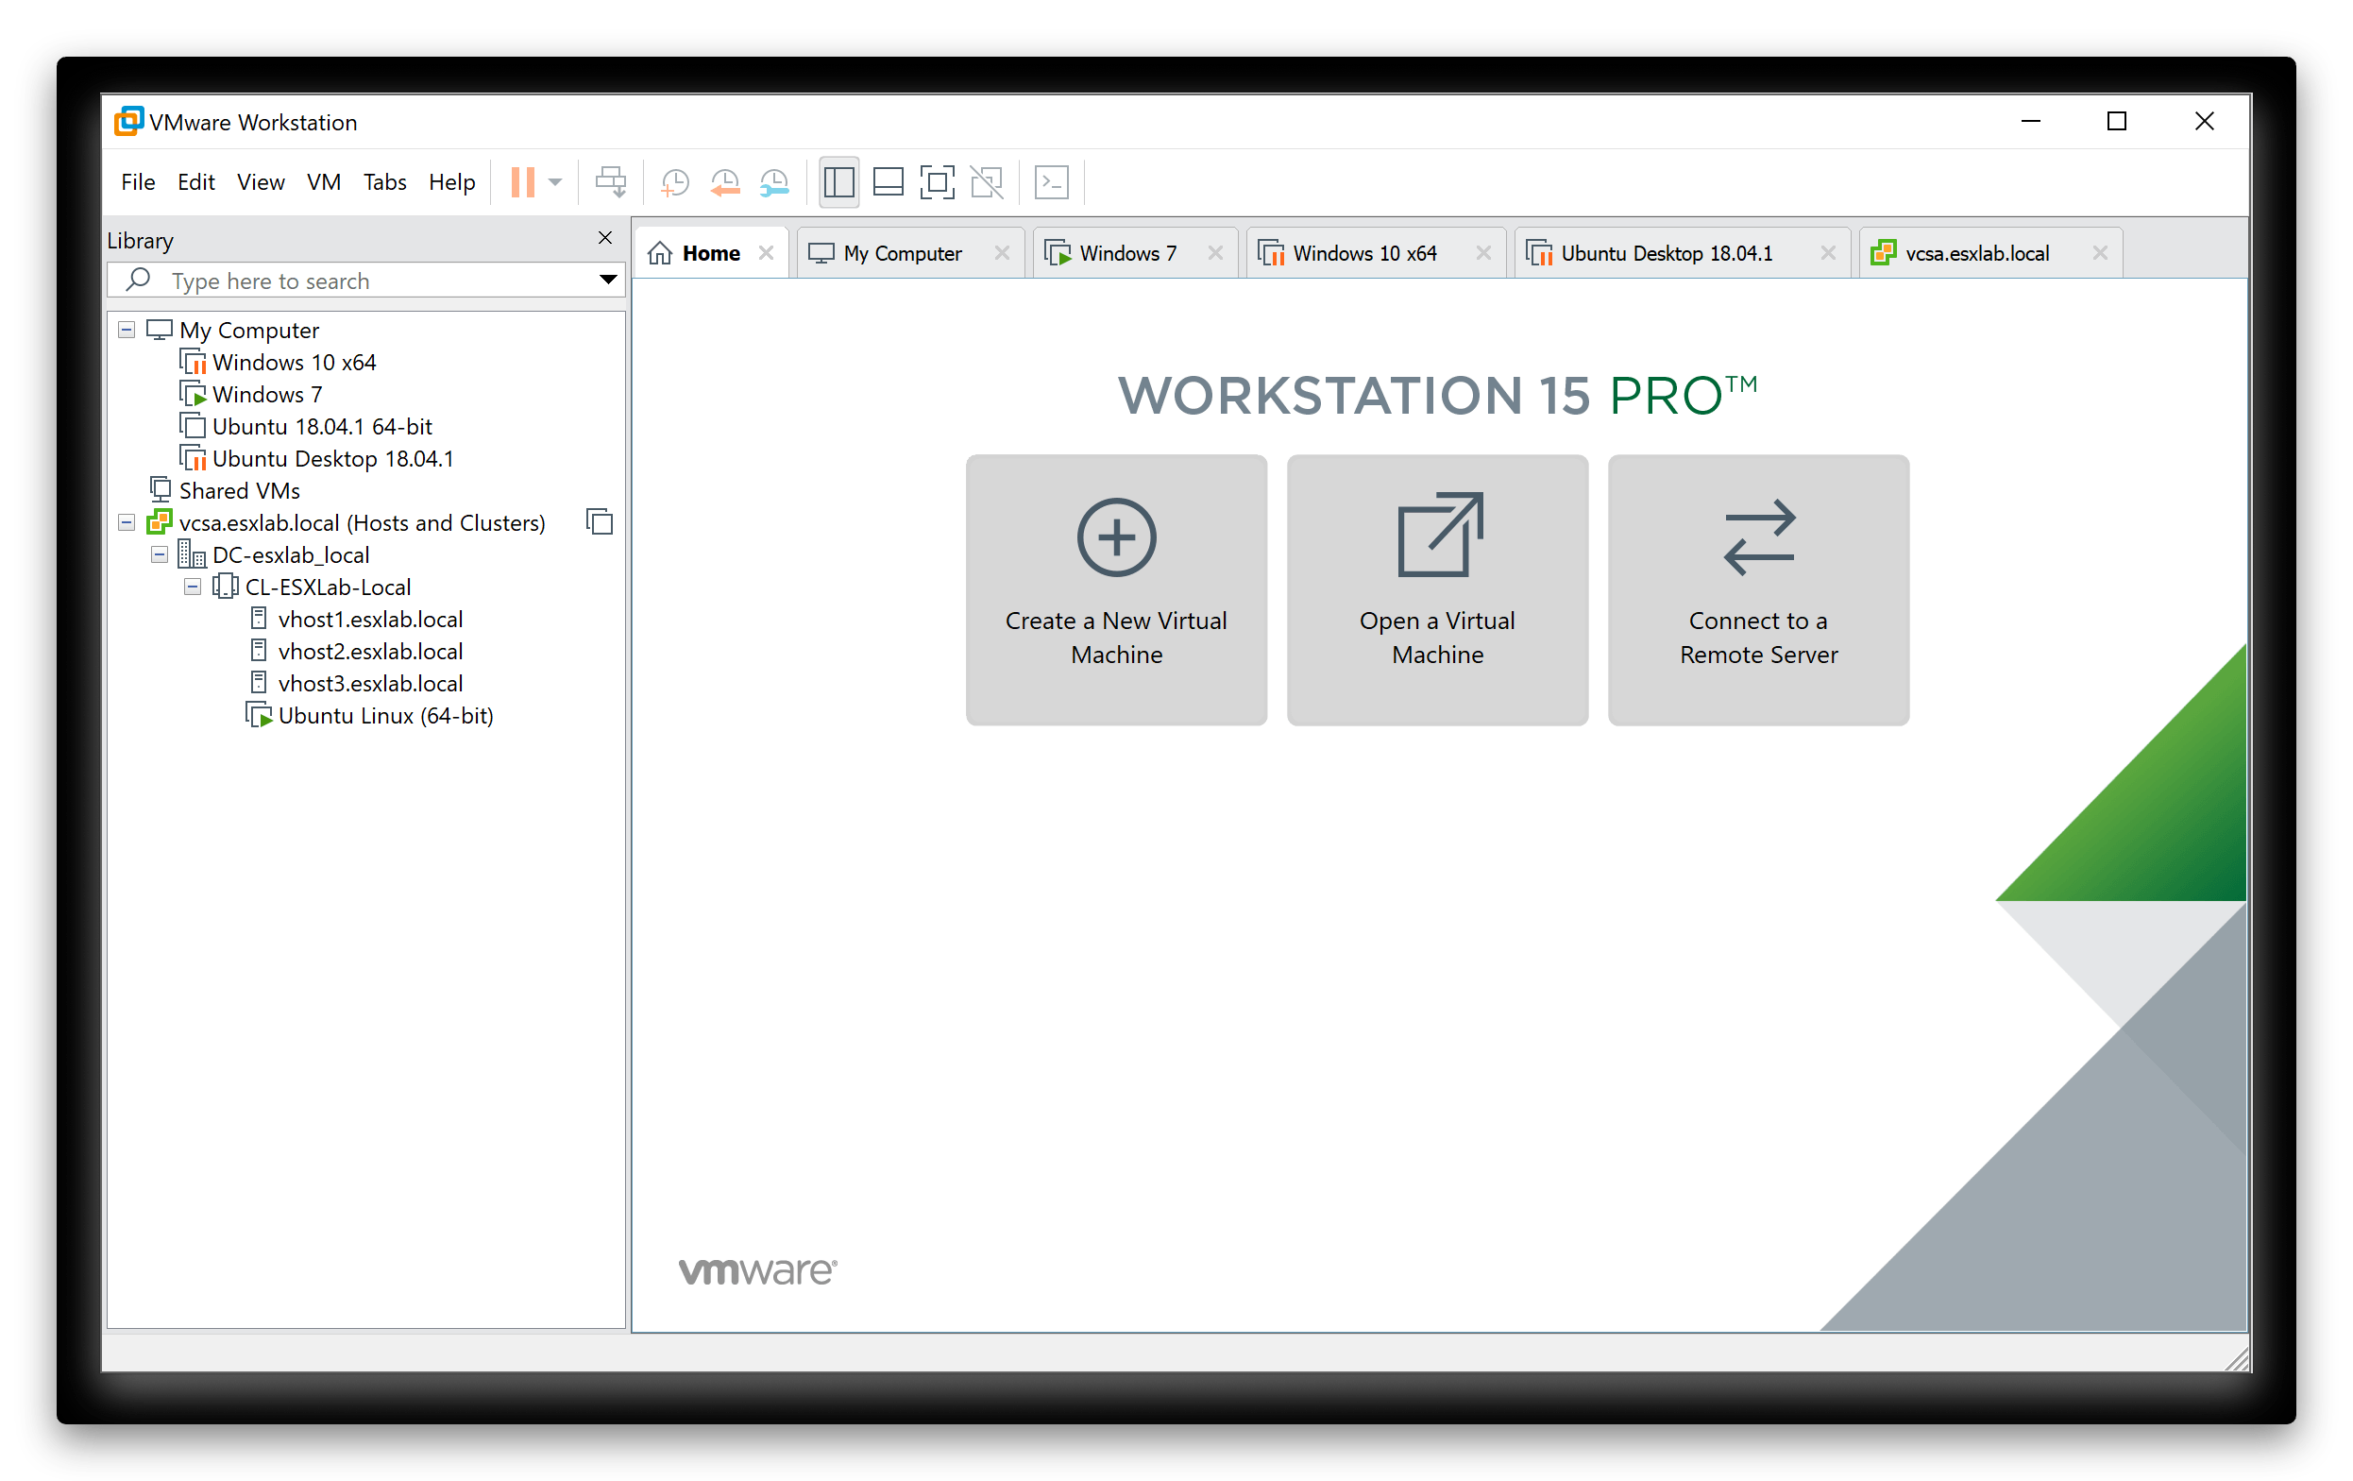Open the library search filter dropdown
Viewport: 2353px width, 1481px height.
[608, 281]
